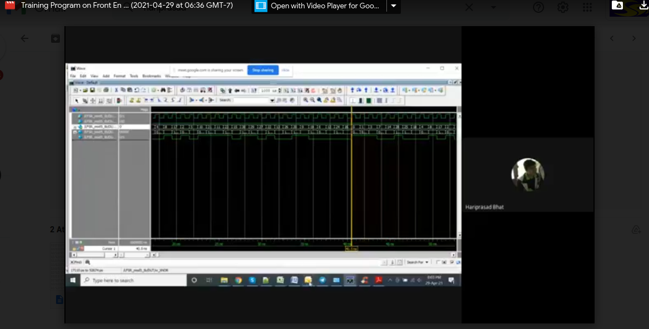Viewport: 649px width, 329px height.
Task: Open Telegram from the Windows taskbar
Action: [x=323, y=280]
